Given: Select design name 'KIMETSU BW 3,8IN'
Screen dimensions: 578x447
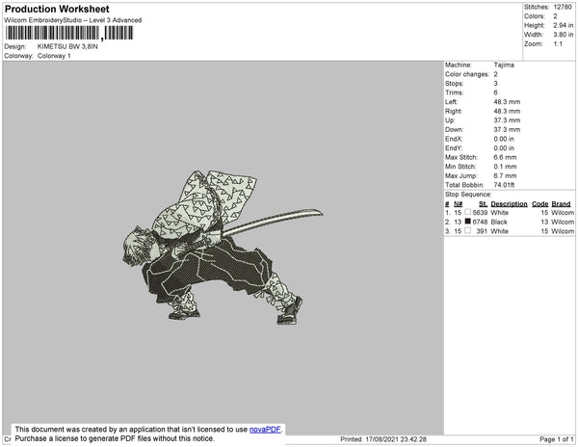Looking at the screenshot, I should 67,47.
